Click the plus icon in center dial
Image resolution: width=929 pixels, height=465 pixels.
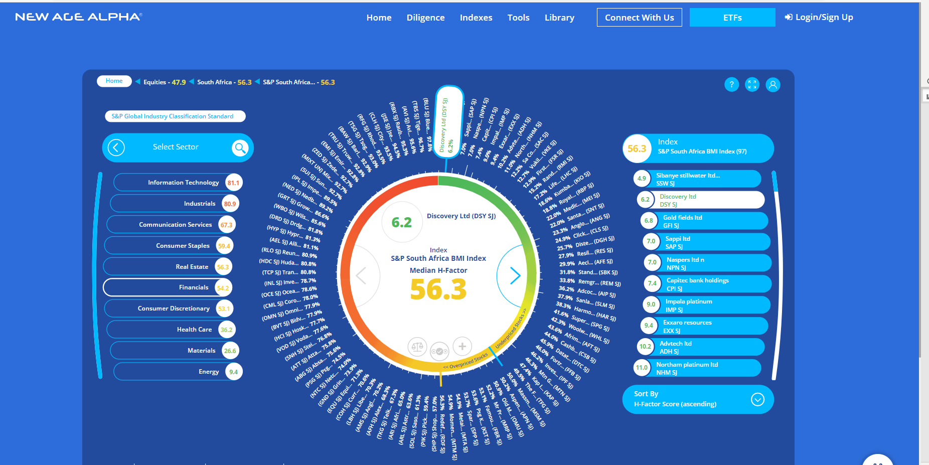click(462, 346)
